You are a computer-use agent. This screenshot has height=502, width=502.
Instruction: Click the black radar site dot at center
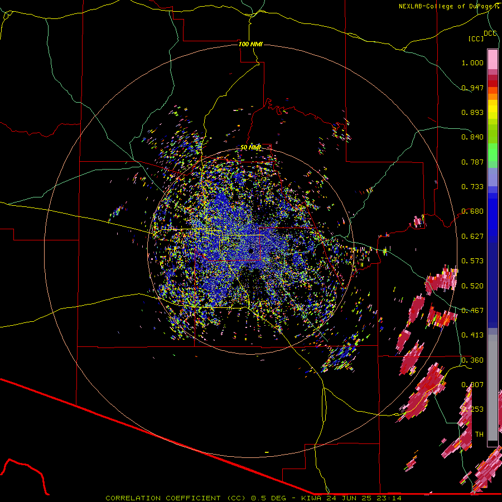[x=250, y=251]
